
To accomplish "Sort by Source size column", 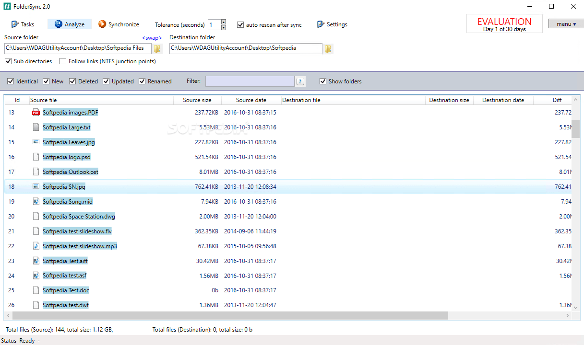I will click(x=197, y=100).
